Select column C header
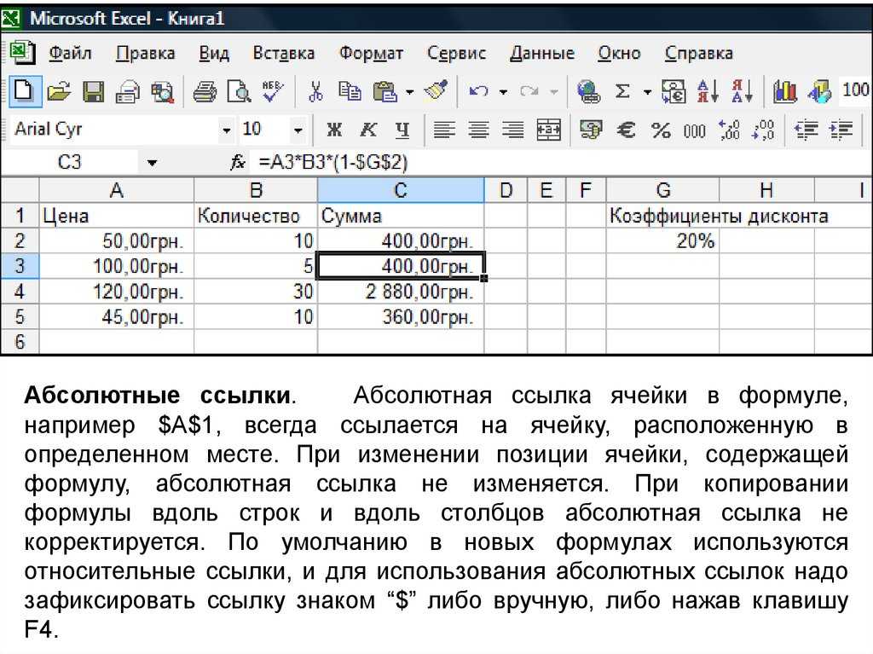 tap(401, 190)
